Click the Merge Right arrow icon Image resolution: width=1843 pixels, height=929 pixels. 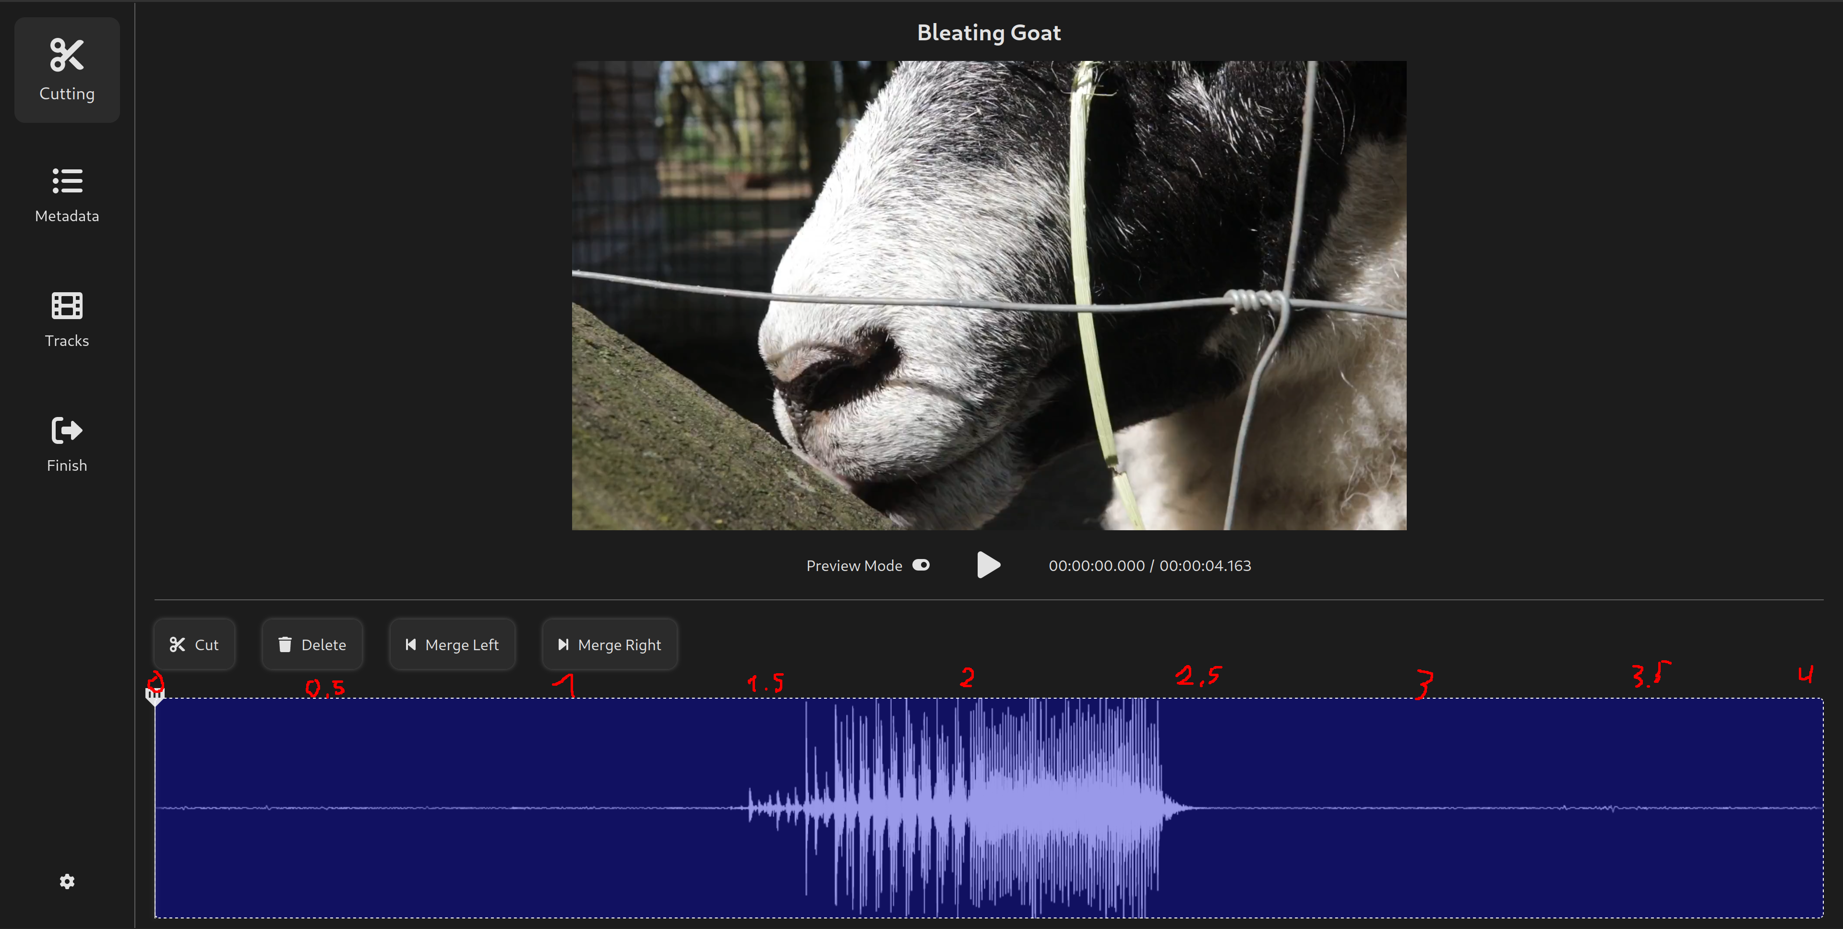click(x=563, y=644)
